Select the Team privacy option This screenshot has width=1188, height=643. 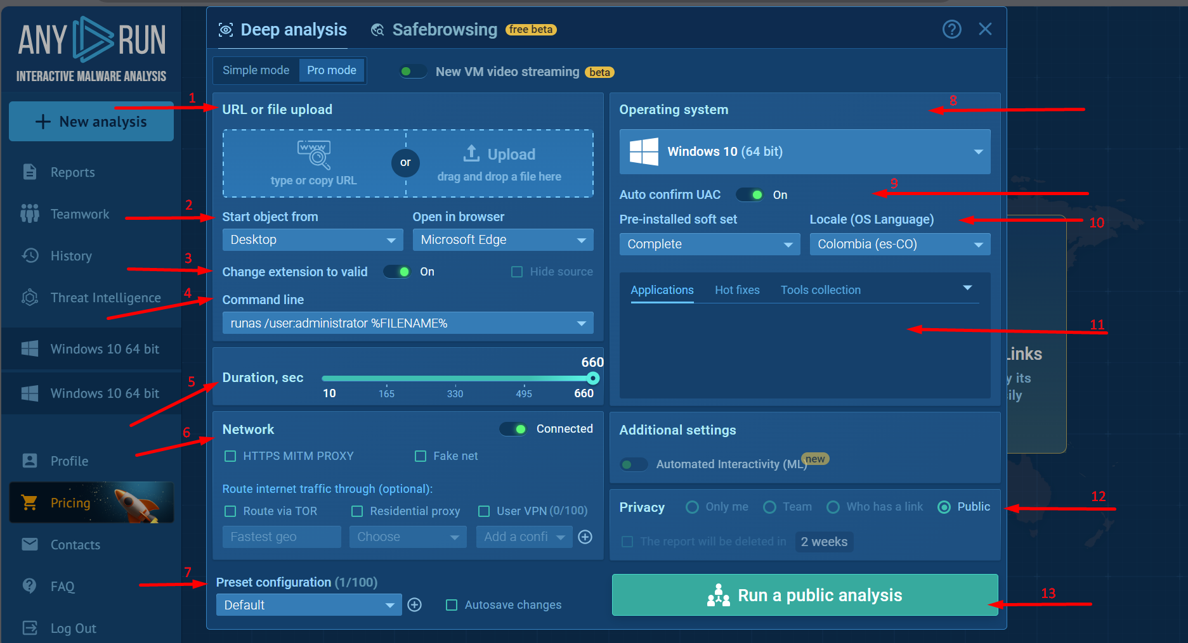coord(769,507)
